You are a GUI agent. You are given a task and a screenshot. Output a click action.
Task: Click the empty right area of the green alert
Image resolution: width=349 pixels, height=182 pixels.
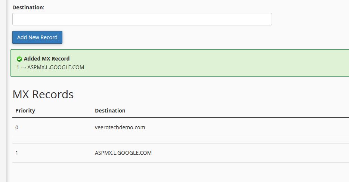(x=243, y=63)
